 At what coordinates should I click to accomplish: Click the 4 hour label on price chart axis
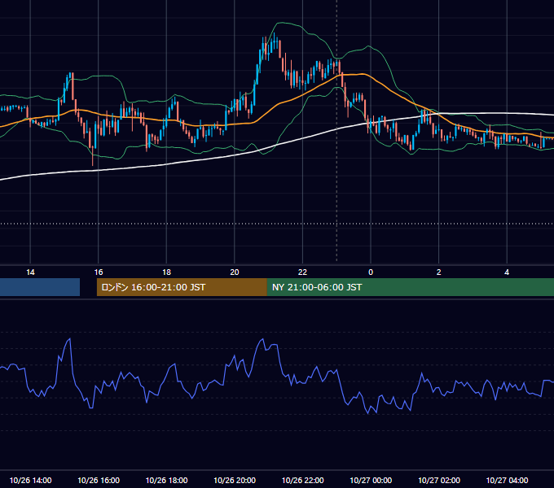coord(507,272)
